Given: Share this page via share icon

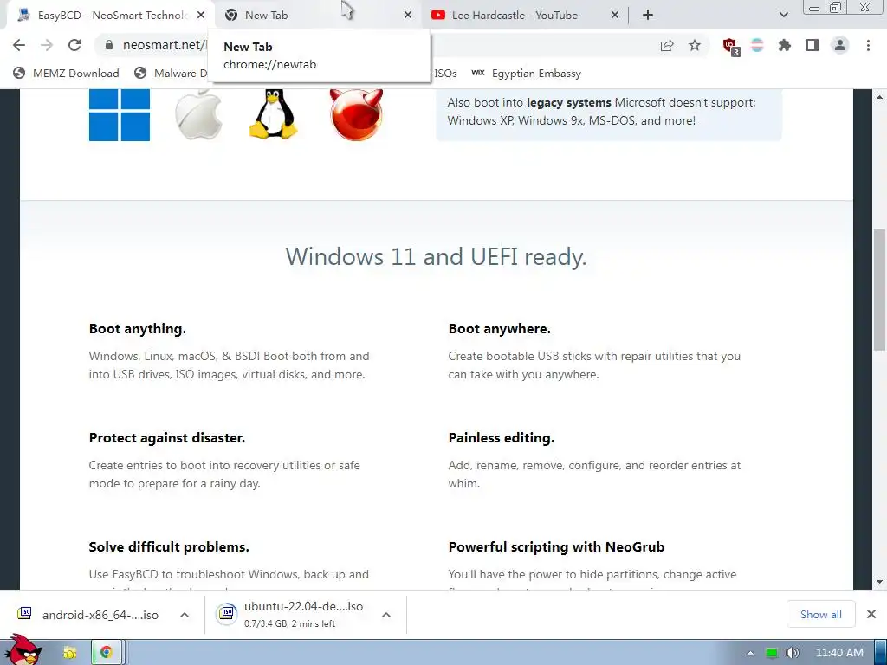Looking at the screenshot, I should tap(667, 46).
